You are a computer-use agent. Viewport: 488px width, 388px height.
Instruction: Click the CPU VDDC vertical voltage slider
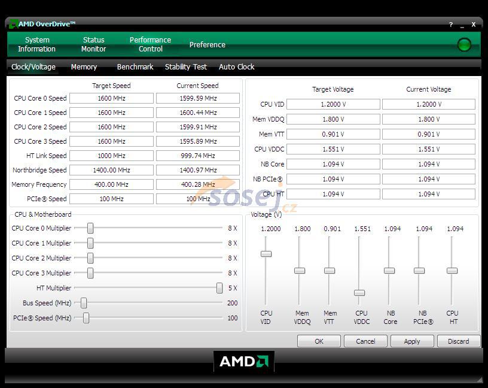tap(359, 293)
